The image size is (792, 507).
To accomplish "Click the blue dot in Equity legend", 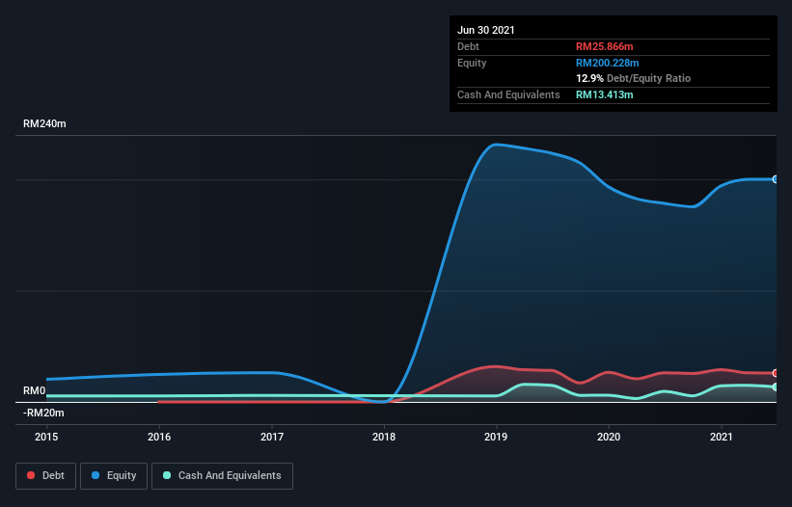I will pos(96,475).
